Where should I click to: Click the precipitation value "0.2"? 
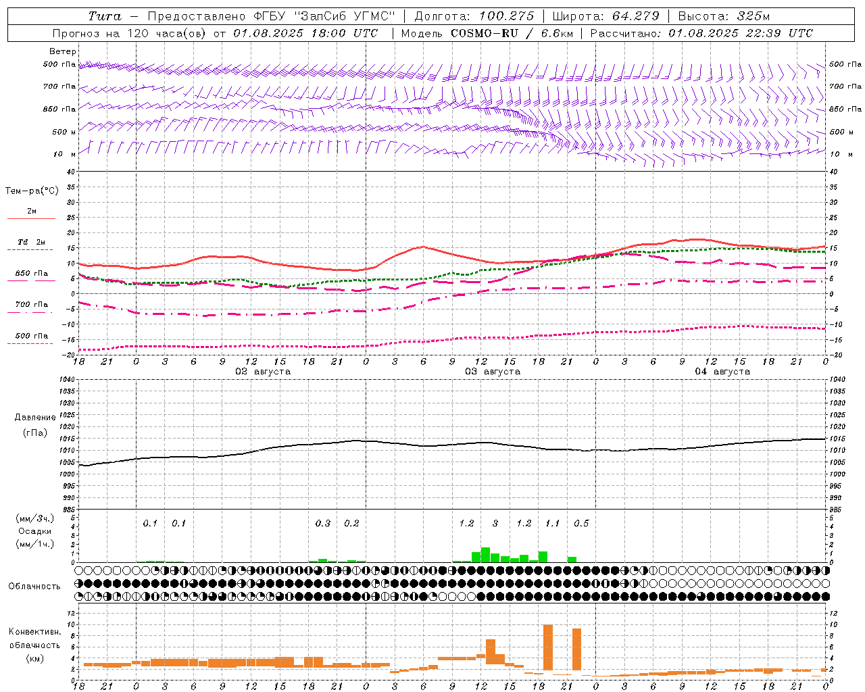pos(351,524)
